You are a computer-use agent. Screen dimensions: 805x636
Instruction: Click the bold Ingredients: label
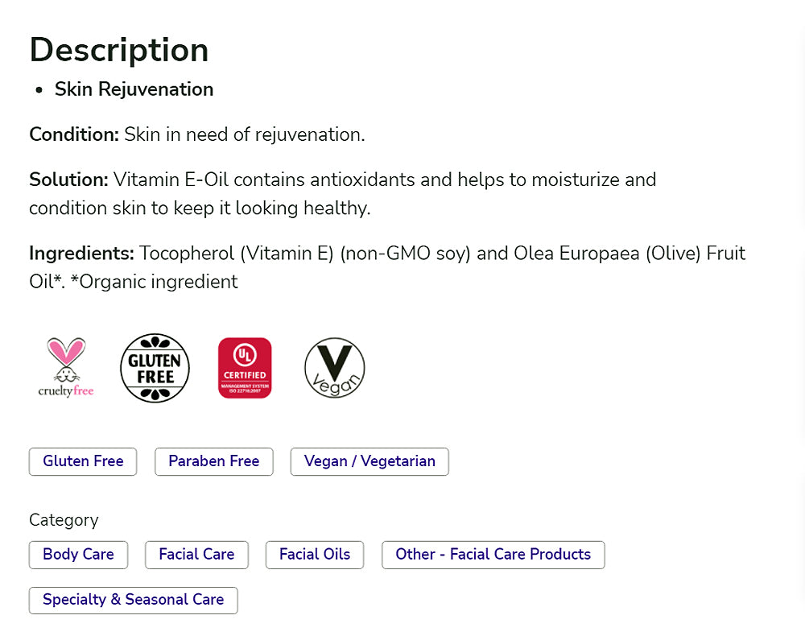(x=81, y=254)
